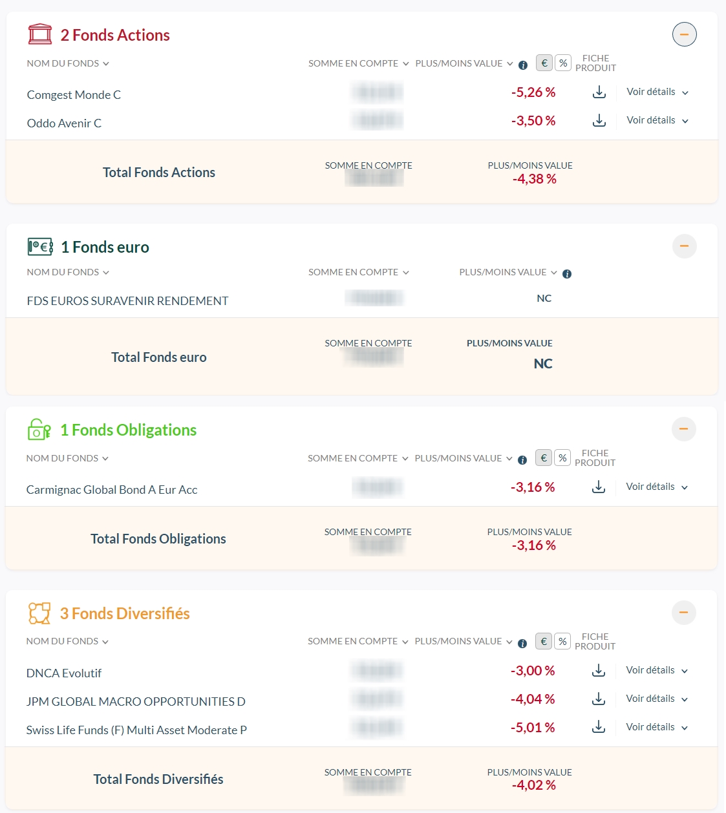The height and width of the screenshot is (813, 726).
Task: Download the Oddo Avenir C product sheet
Action: pyautogui.click(x=599, y=121)
